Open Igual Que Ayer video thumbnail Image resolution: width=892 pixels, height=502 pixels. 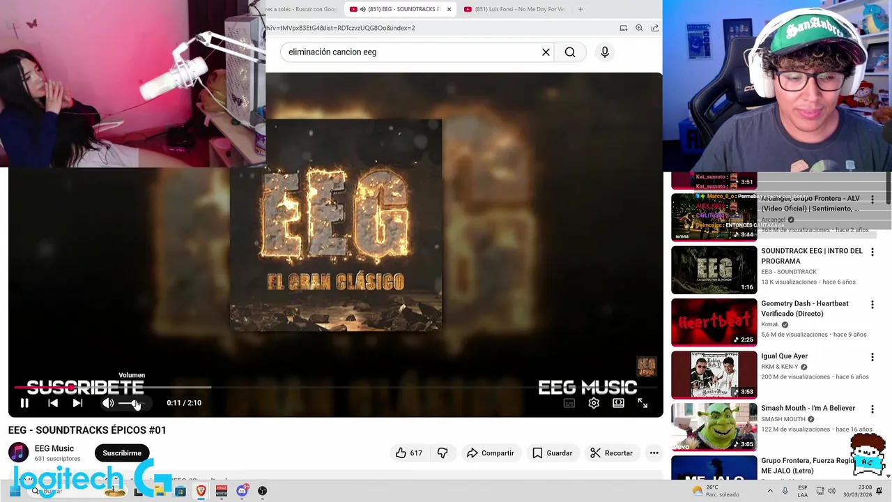[x=714, y=374]
